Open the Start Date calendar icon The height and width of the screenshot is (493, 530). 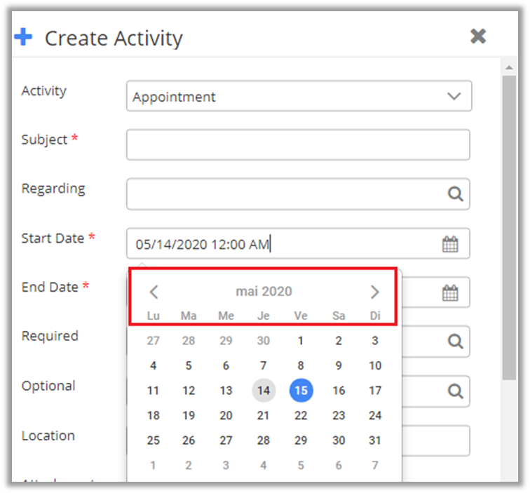click(x=450, y=244)
